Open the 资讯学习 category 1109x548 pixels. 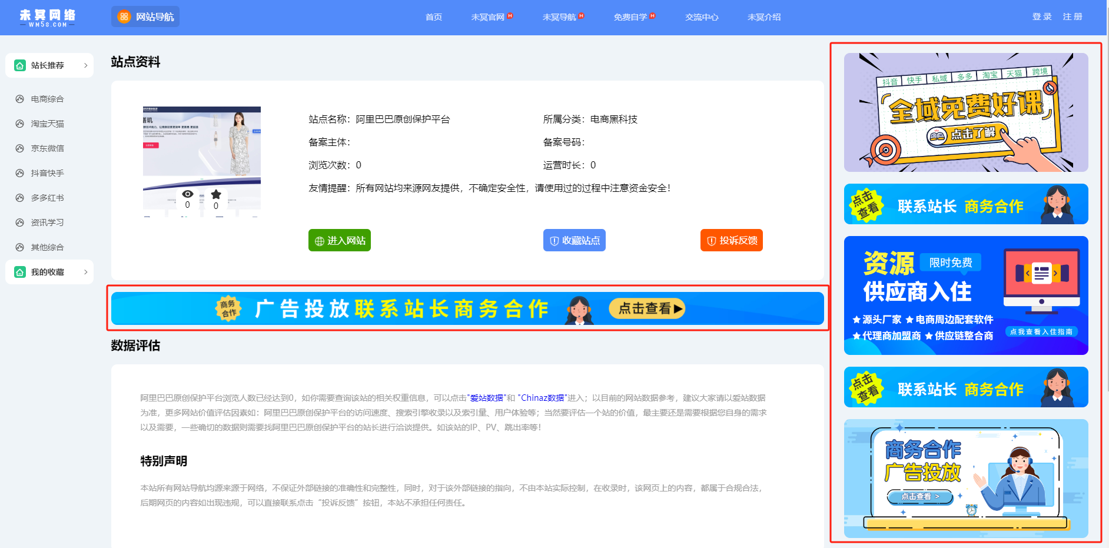48,222
